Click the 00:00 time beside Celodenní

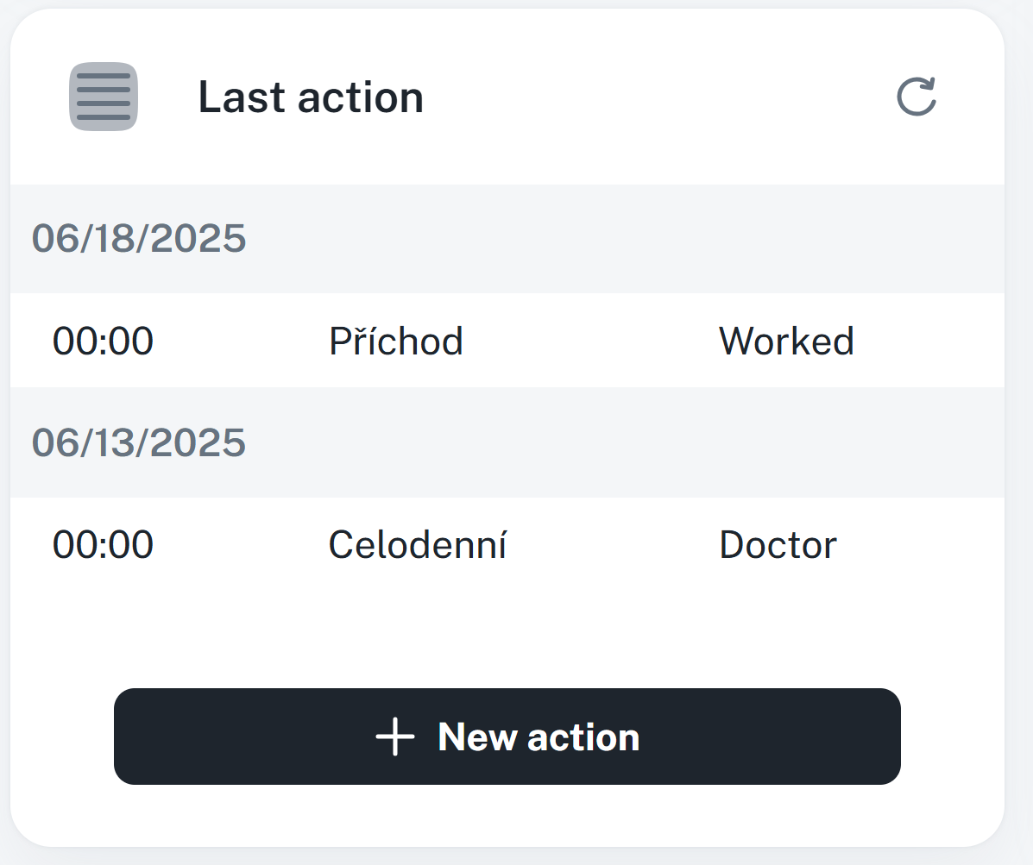[103, 546]
